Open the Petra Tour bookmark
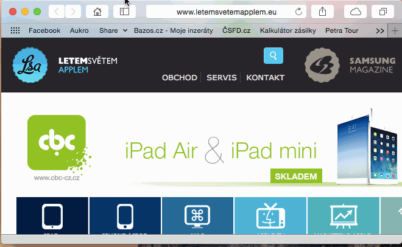Screen dimensions: 402x247 (342, 30)
